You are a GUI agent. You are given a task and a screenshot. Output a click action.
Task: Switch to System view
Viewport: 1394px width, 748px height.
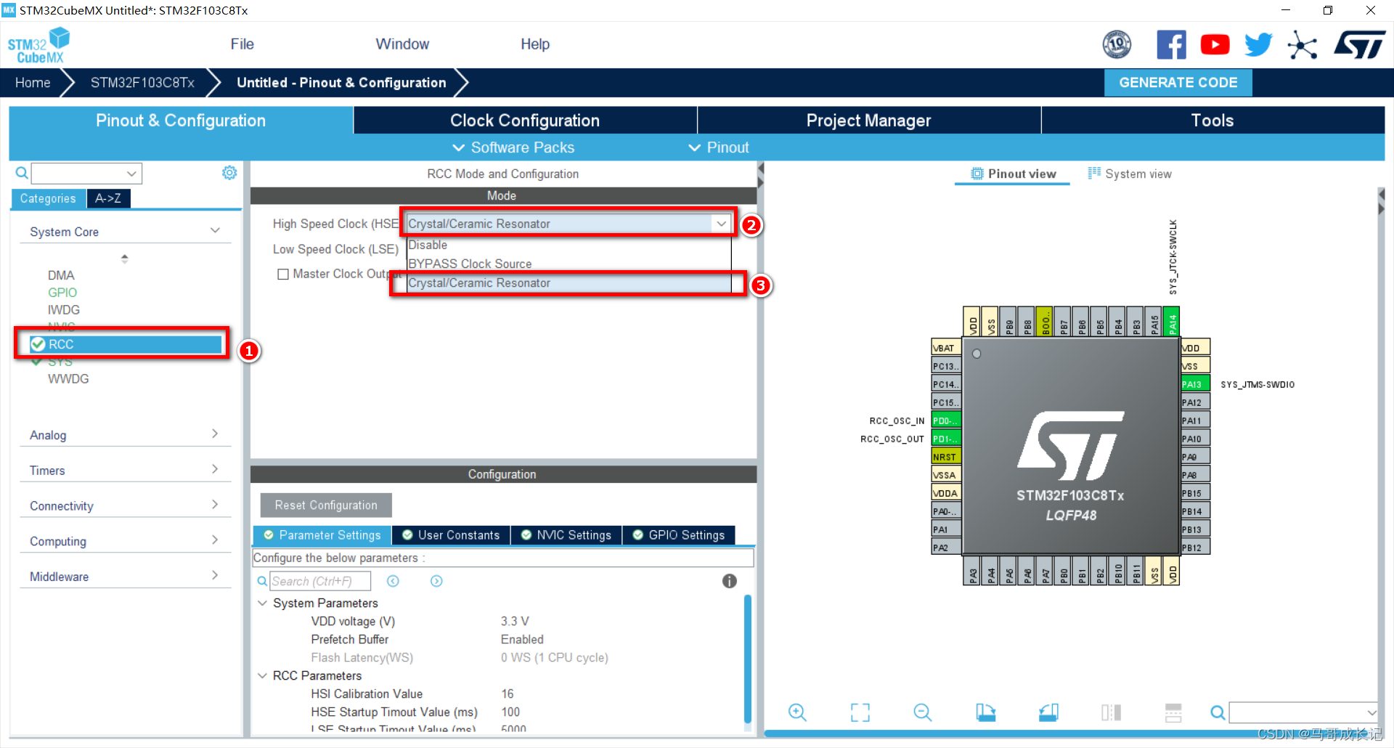pyautogui.click(x=1130, y=174)
